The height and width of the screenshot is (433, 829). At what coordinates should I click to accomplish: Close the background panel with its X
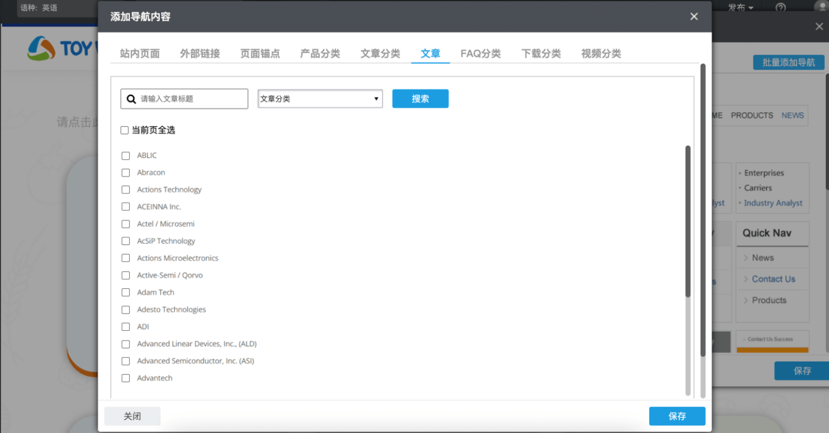(x=819, y=26)
